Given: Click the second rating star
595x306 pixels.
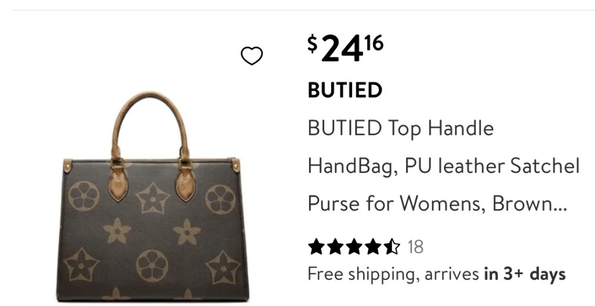Looking at the screenshot, I should 335,247.
